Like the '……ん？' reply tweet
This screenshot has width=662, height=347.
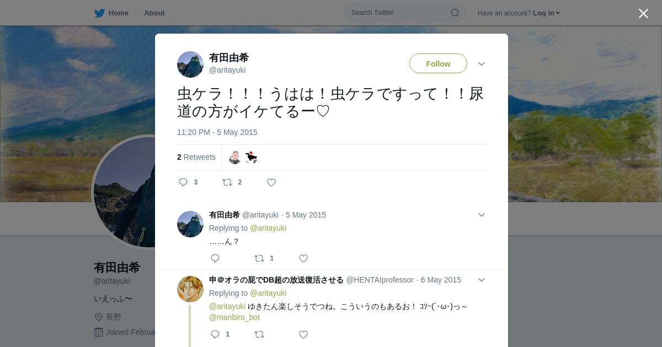pos(303,258)
